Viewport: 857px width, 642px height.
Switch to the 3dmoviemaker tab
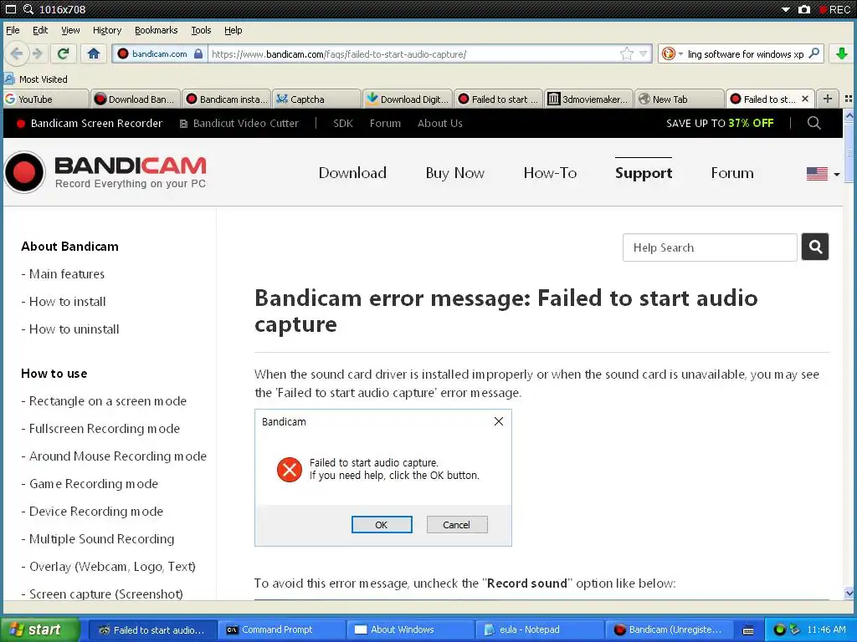pos(588,99)
